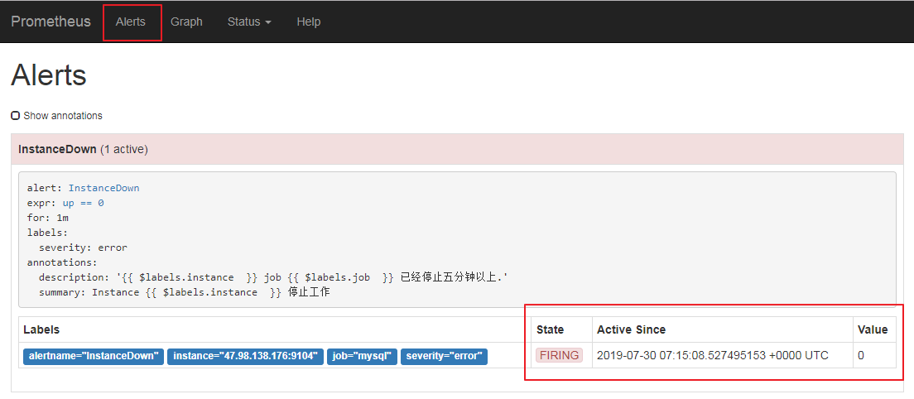Click the State column header
This screenshot has height=399, width=914.
click(550, 329)
